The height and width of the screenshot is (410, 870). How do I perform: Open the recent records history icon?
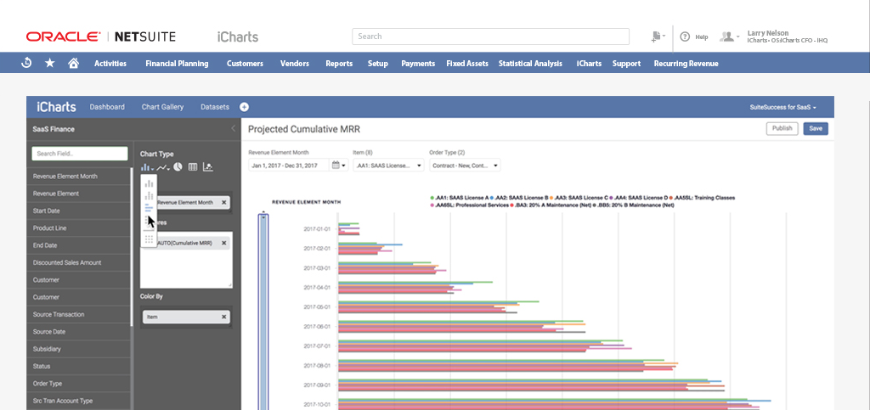click(x=26, y=64)
